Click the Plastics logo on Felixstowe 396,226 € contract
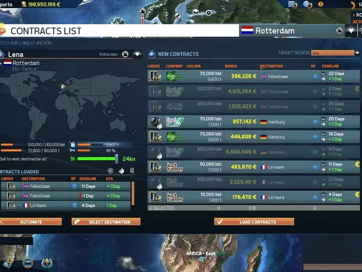Screen dimensions: 362x272 pyautogui.click(x=175, y=76)
